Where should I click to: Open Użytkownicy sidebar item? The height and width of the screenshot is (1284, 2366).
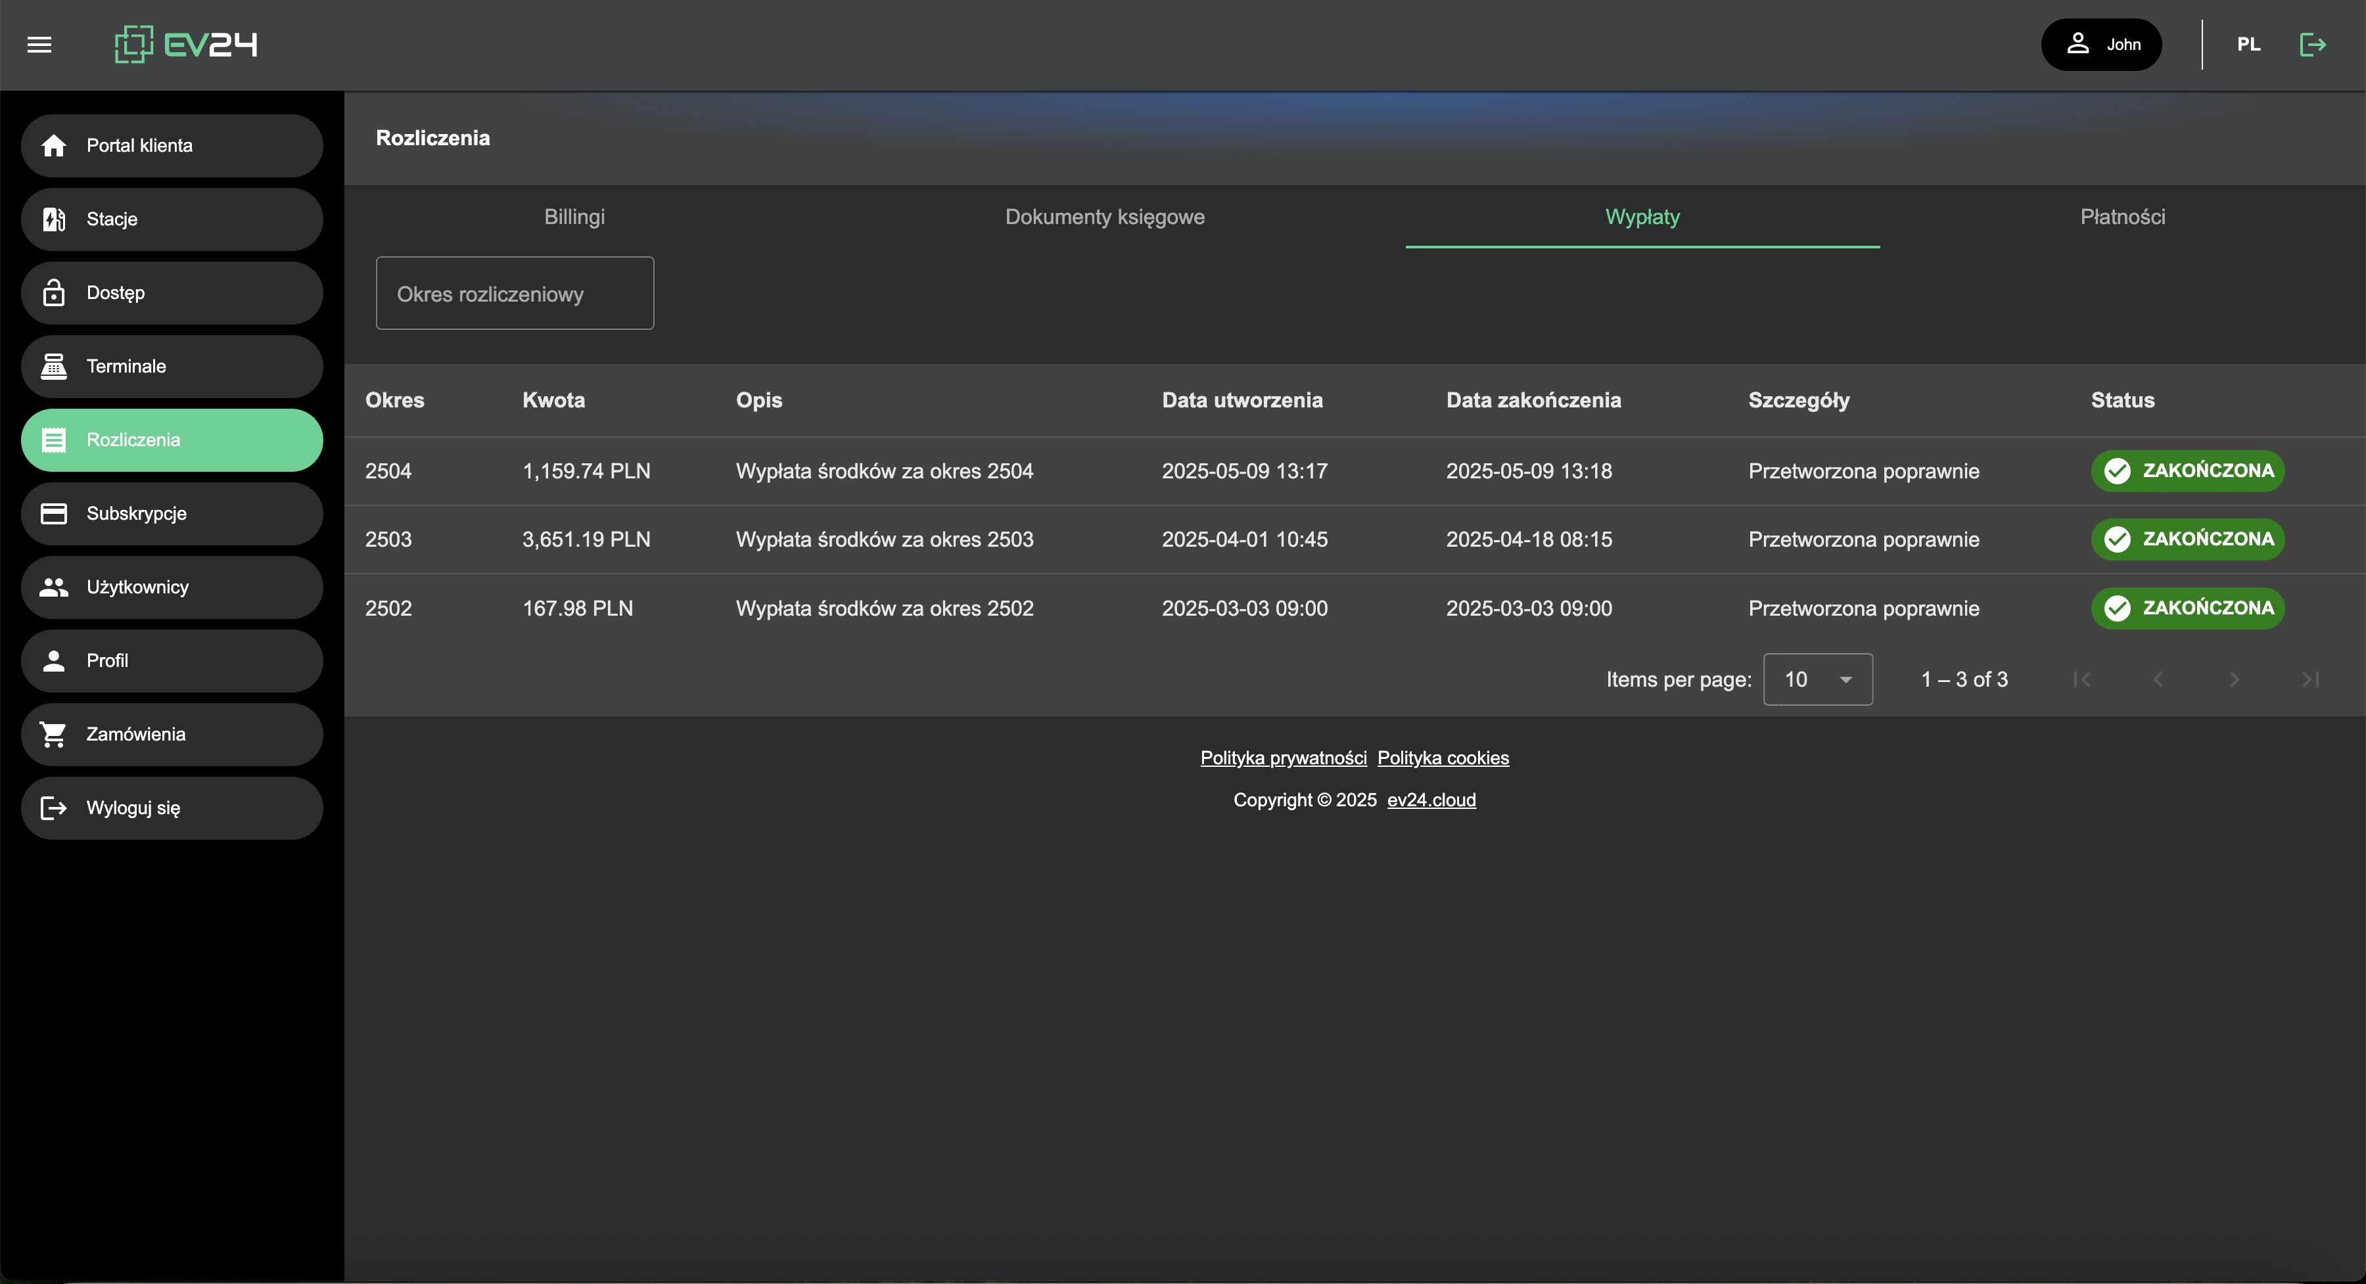172,587
